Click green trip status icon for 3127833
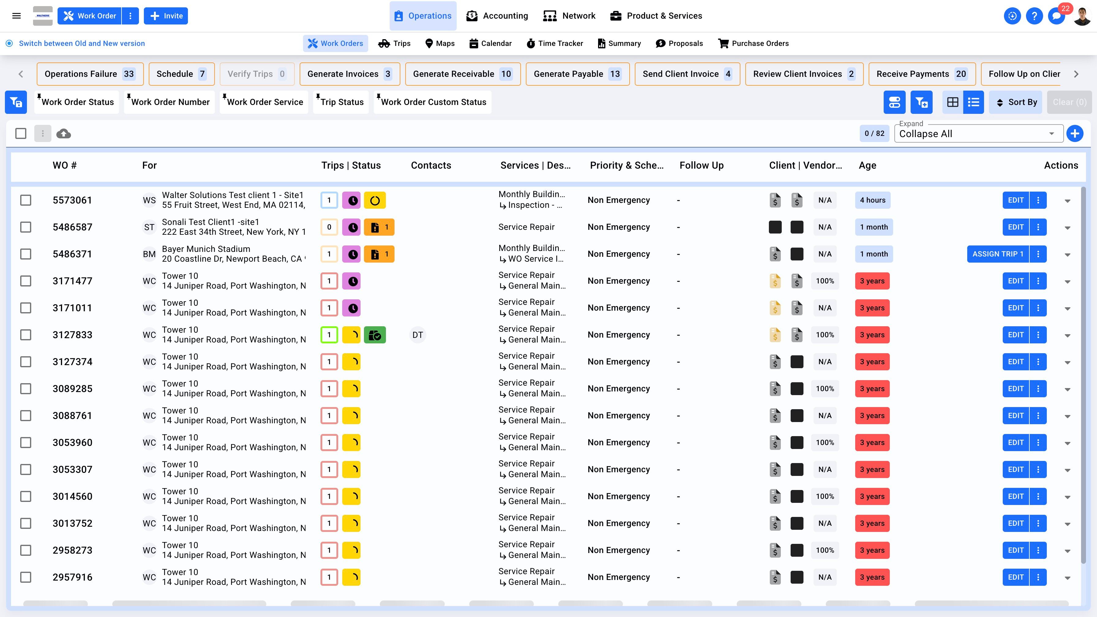The height and width of the screenshot is (617, 1097). click(x=375, y=335)
